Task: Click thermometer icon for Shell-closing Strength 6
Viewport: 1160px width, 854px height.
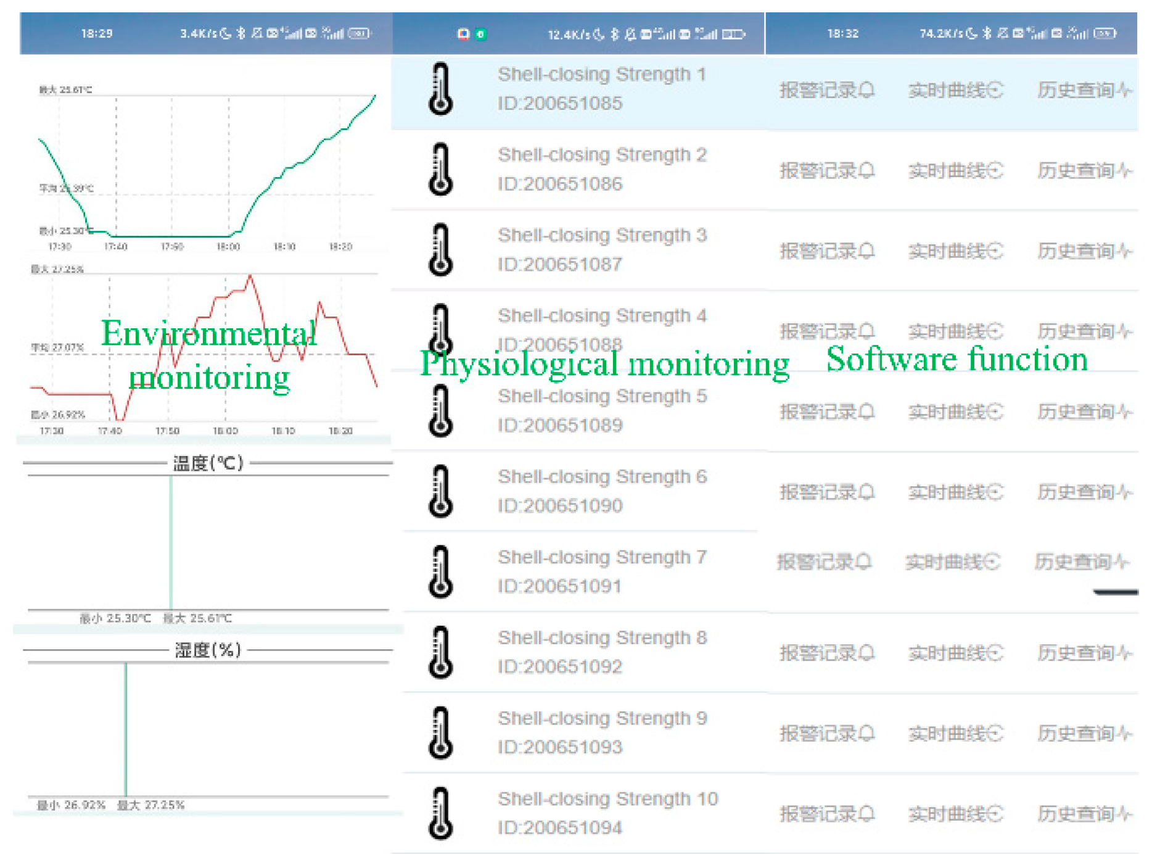Action: 440,491
